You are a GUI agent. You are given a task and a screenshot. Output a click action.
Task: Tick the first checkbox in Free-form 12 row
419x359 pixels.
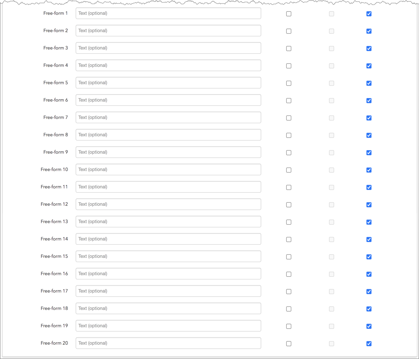tap(289, 205)
